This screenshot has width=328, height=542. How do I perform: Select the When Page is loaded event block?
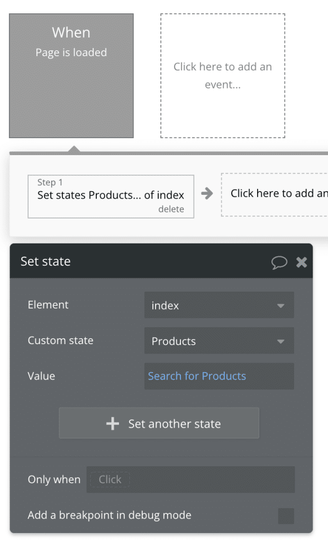(x=71, y=75)
